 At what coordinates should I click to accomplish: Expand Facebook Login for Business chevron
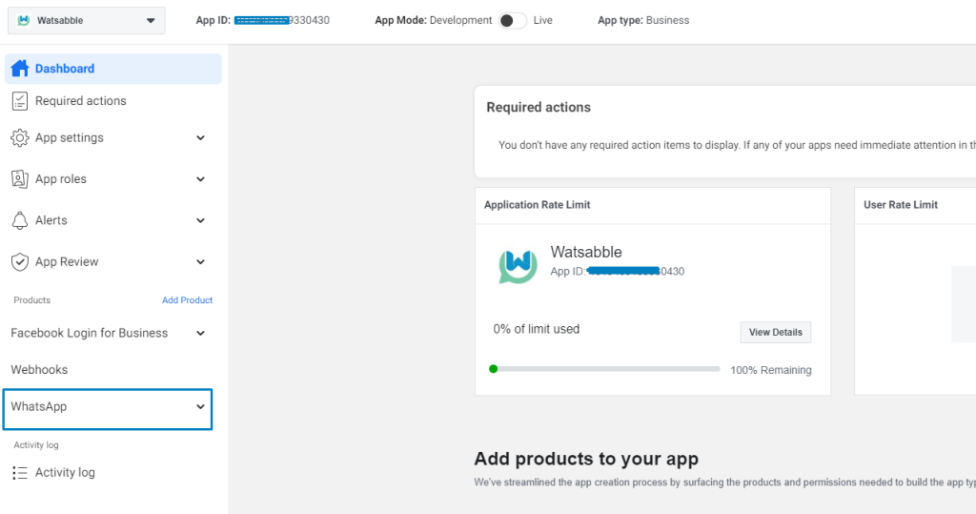pyautogui.click(x=200, y=334)
